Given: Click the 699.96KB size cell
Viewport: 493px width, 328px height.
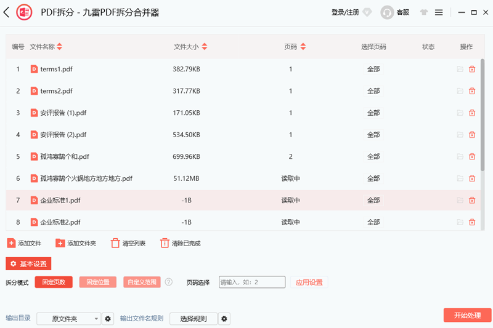Looking at the screenshot, I should point(187,156).
